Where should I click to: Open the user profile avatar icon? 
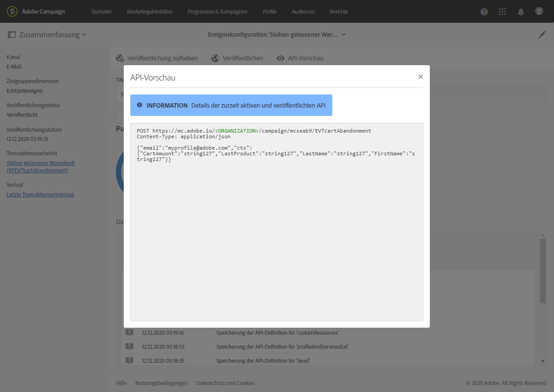click(539, 11)
